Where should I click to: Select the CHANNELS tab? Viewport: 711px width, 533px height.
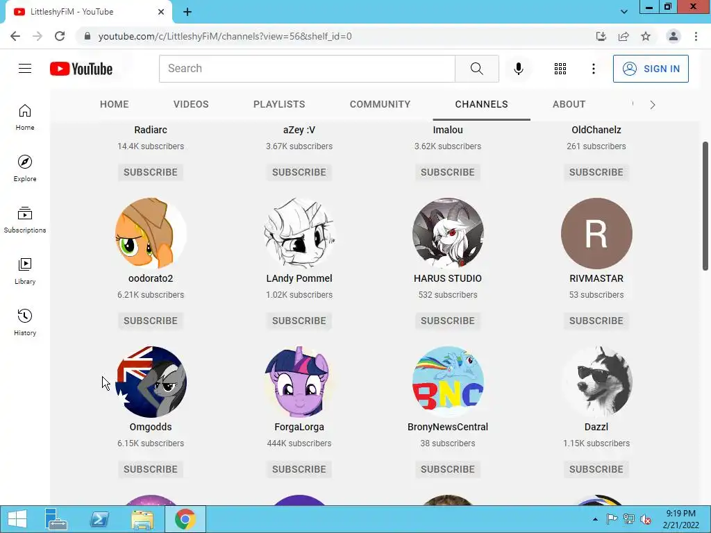pos(482,104)
